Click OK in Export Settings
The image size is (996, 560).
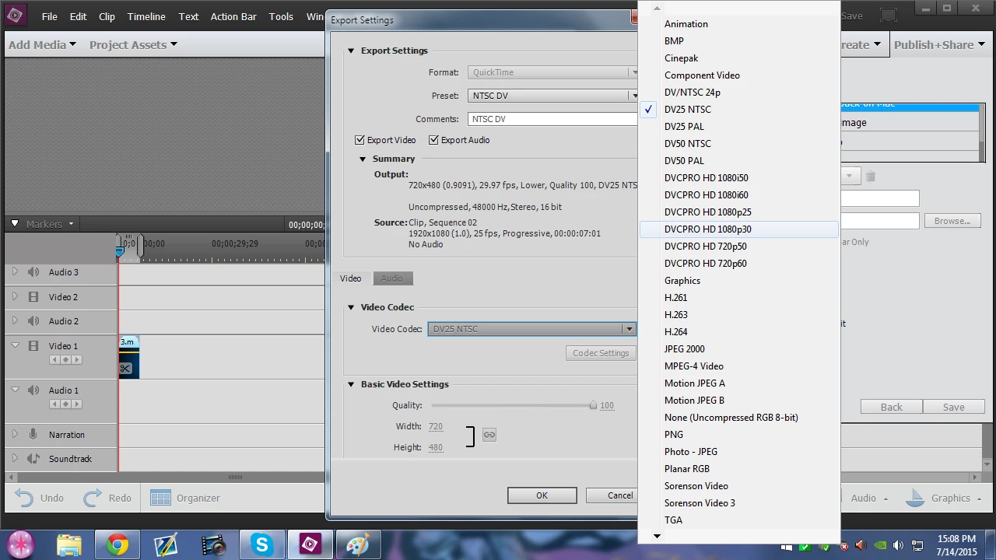[x=542, y=495]
